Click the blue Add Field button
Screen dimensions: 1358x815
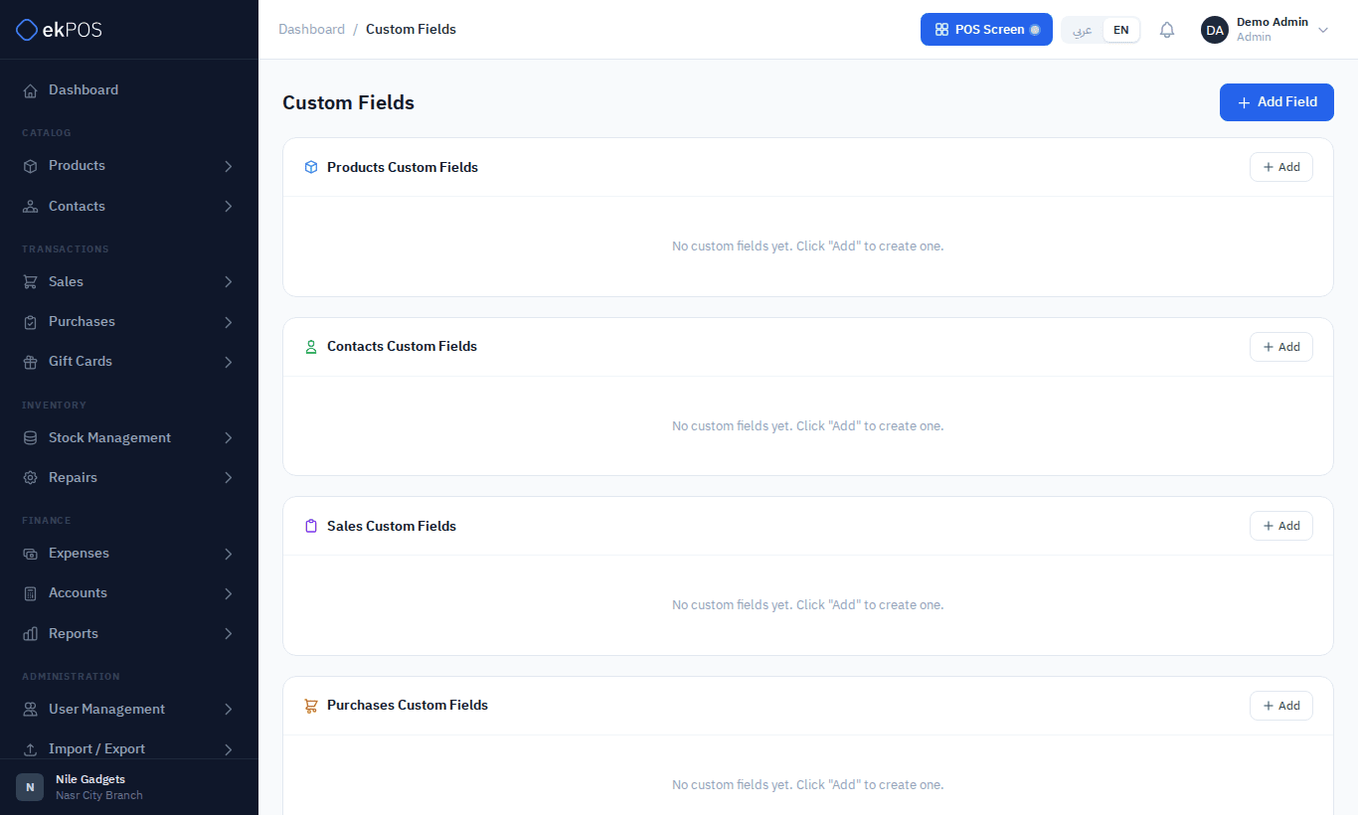1276,102
